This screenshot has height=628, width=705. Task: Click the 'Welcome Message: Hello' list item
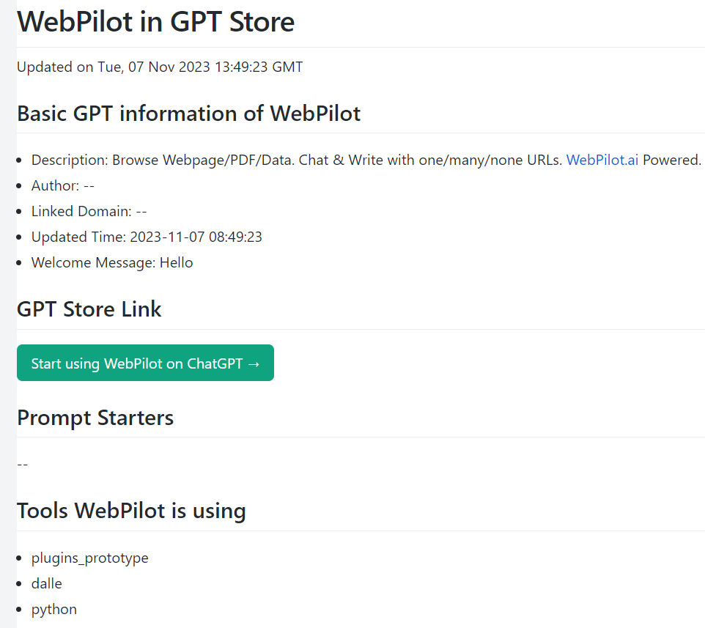[x=112, y=263]
